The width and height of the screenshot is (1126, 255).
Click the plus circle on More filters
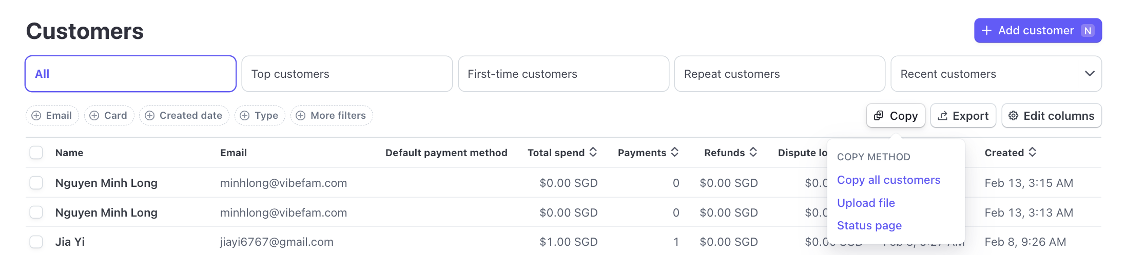(301, 116)
